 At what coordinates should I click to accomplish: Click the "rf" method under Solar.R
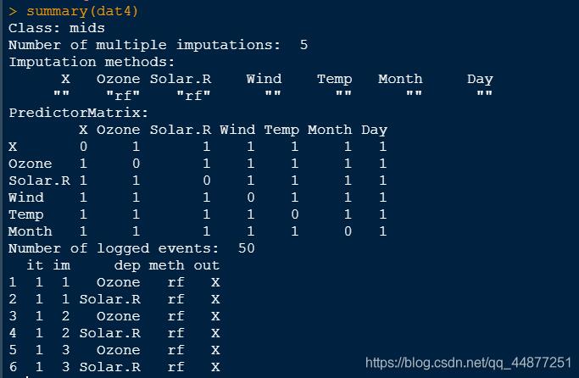193,96
